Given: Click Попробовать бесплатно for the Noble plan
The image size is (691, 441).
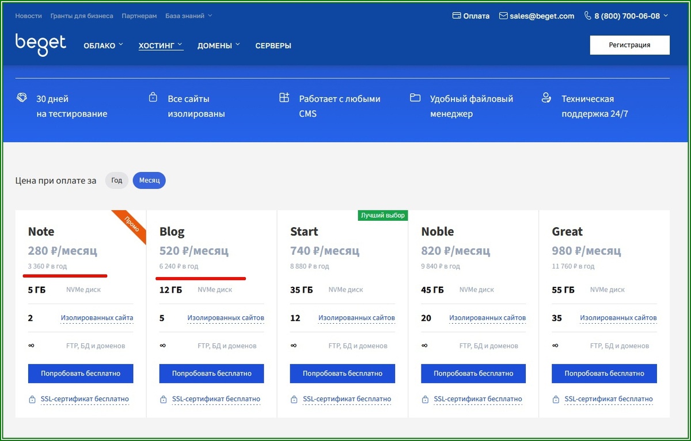Looking at the screenshot, I should coord(473,373).
